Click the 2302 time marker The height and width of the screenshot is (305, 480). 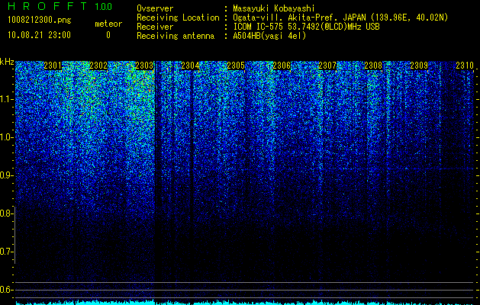point(98,66)
